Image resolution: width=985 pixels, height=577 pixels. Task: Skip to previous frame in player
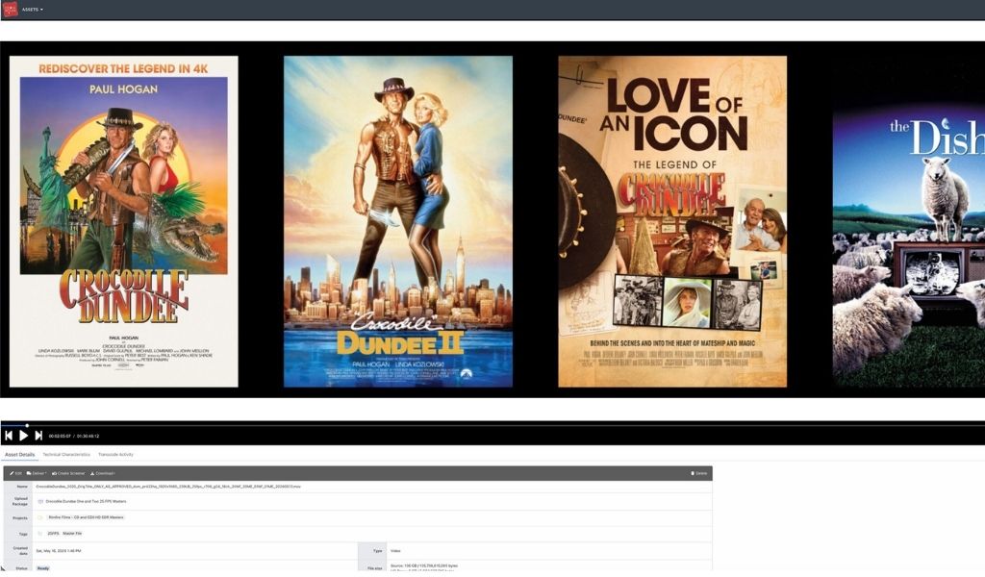[8, 435]
